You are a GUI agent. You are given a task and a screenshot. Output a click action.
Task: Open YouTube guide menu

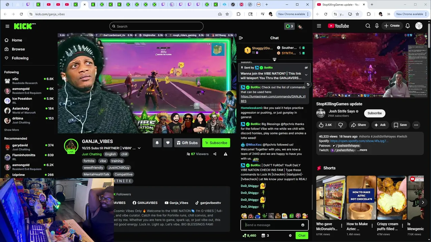(319, 26)
